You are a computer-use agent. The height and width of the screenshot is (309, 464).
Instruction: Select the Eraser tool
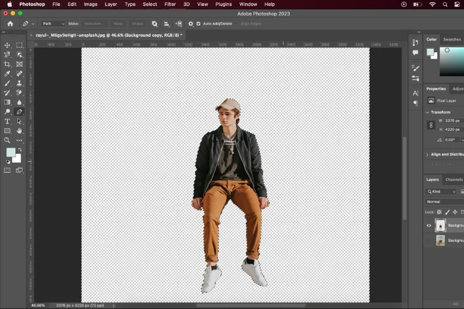(19, 93)
